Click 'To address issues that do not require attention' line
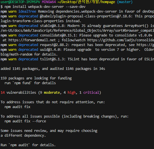 53,102
